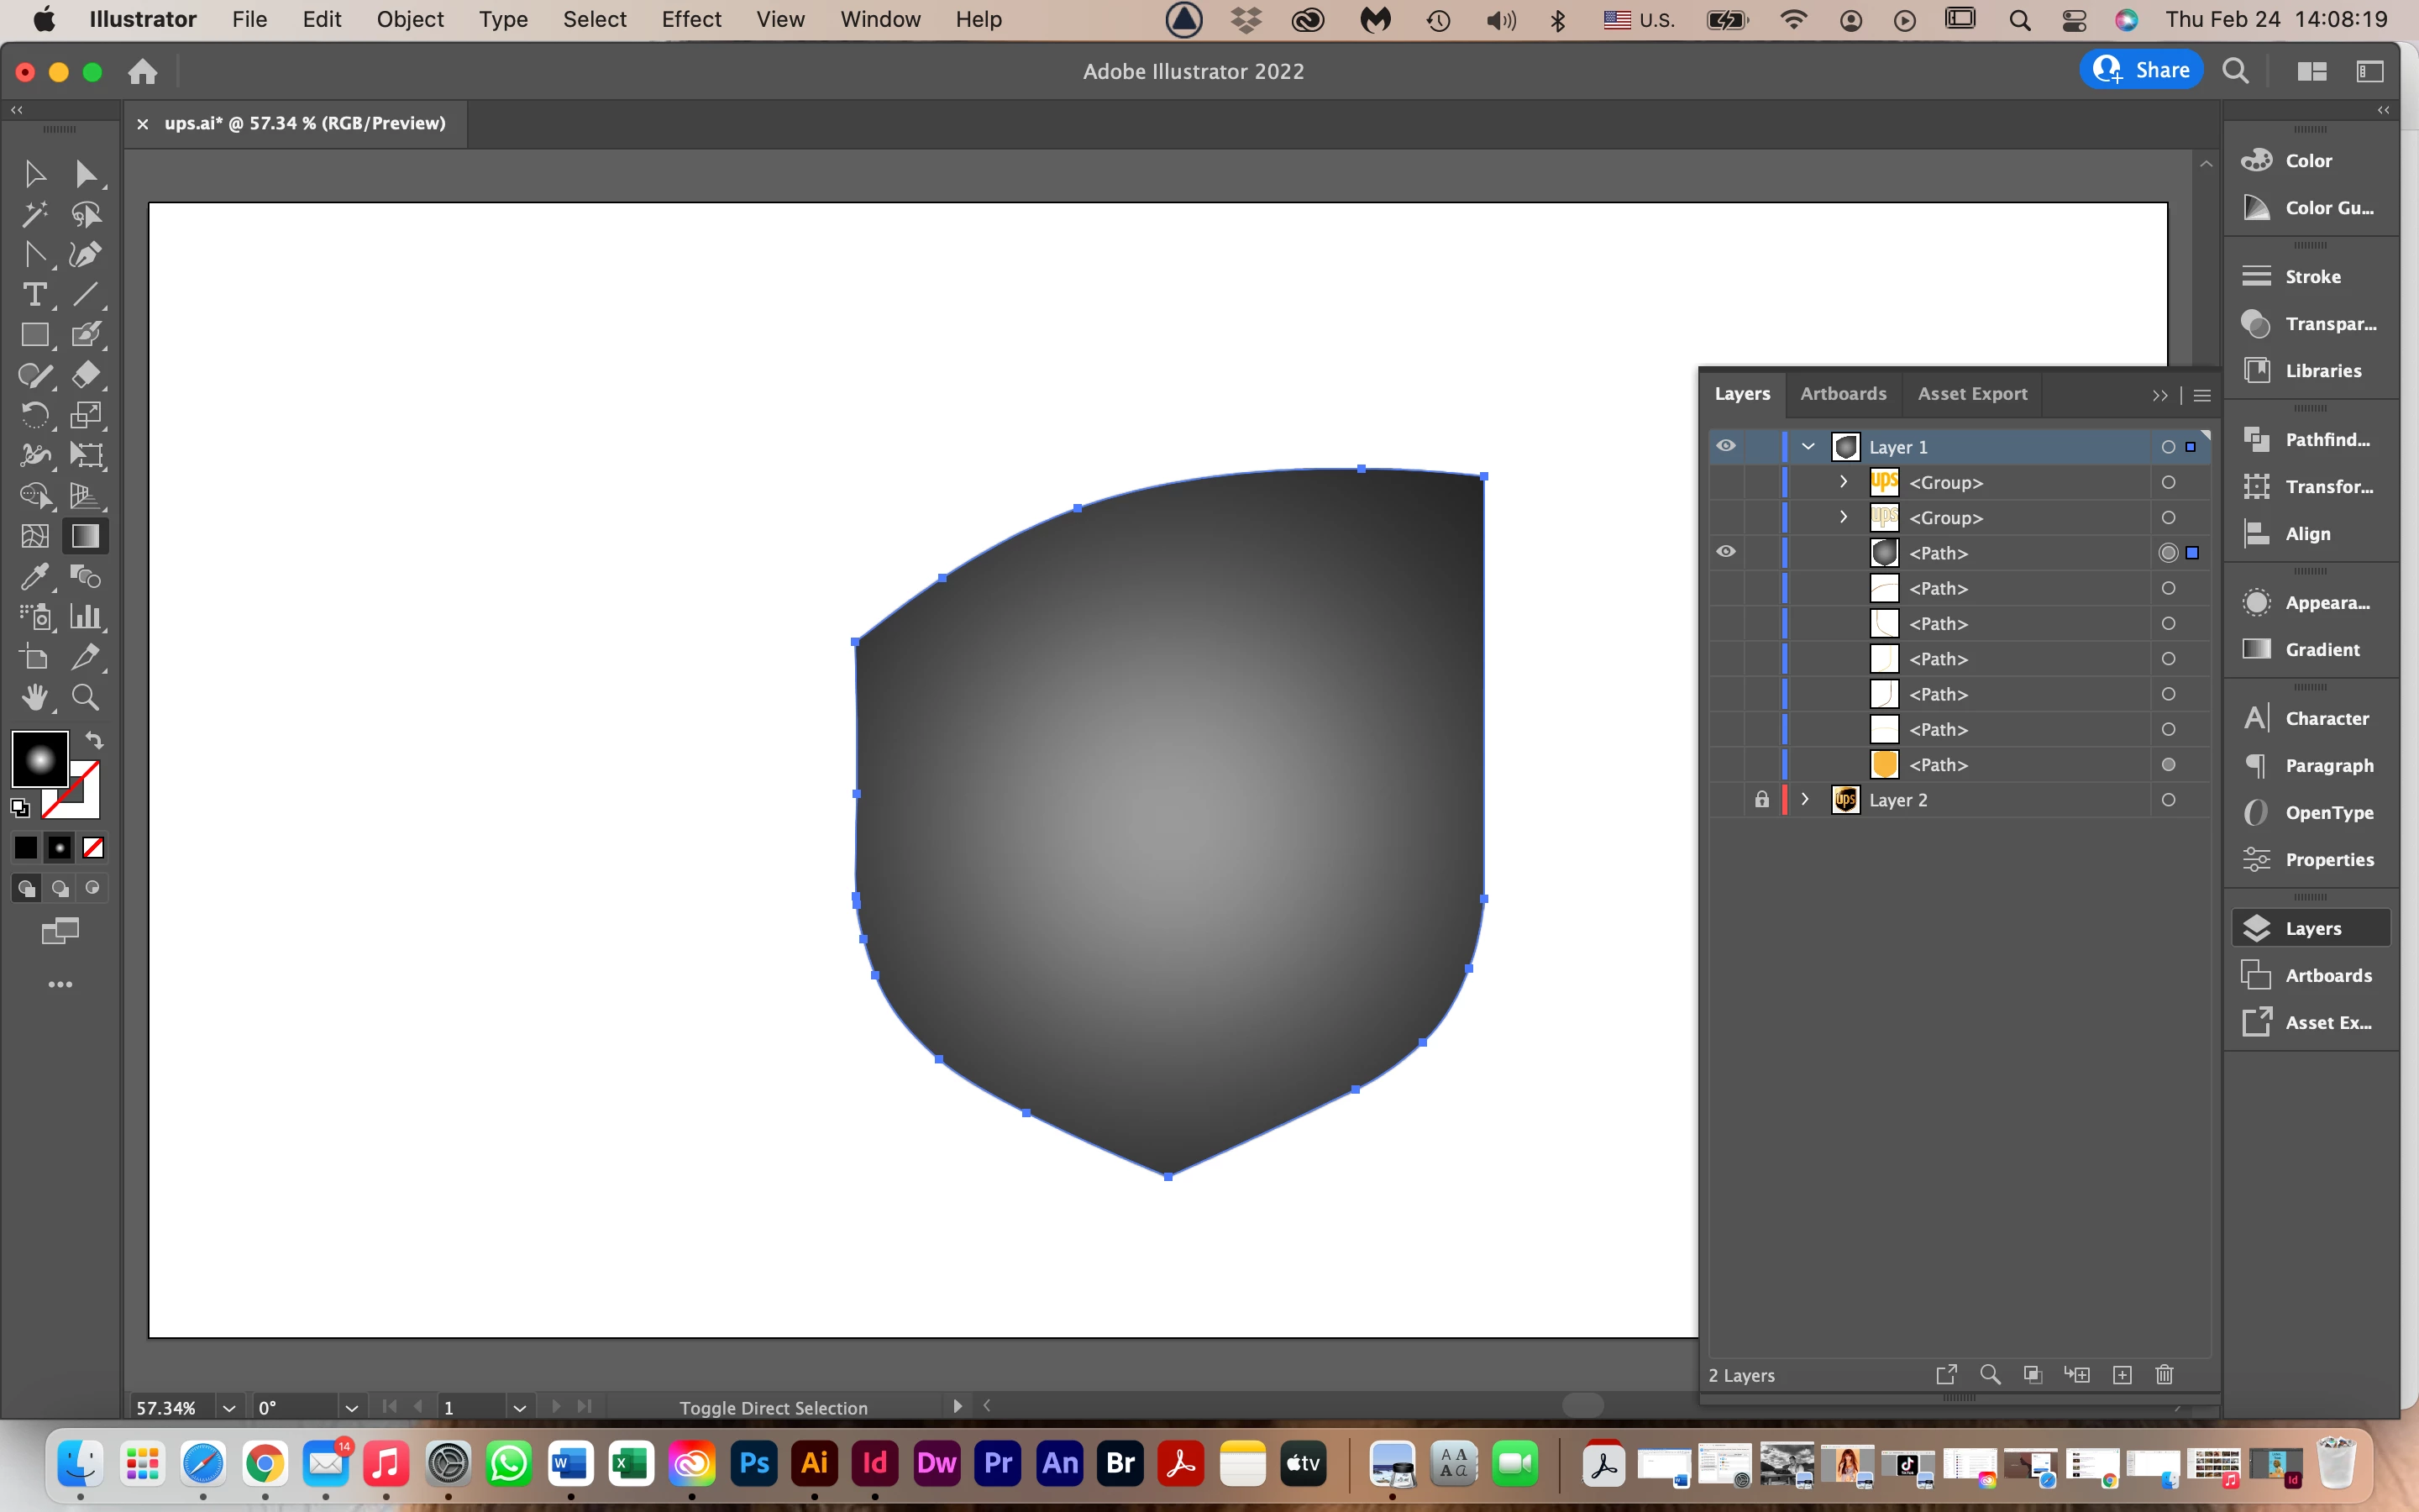Screen dimensions: 2419x1512
Task: Click Create New Layer icon
Action: tap(2123, 1375)
